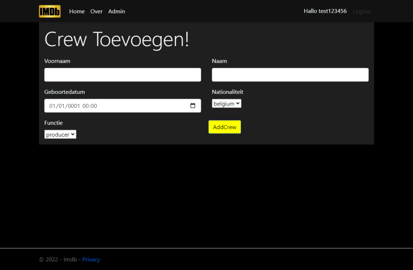The width and height of the screenshot is (413, 270).
Task: Open the Over page
Action: click(x=96, y=11)
